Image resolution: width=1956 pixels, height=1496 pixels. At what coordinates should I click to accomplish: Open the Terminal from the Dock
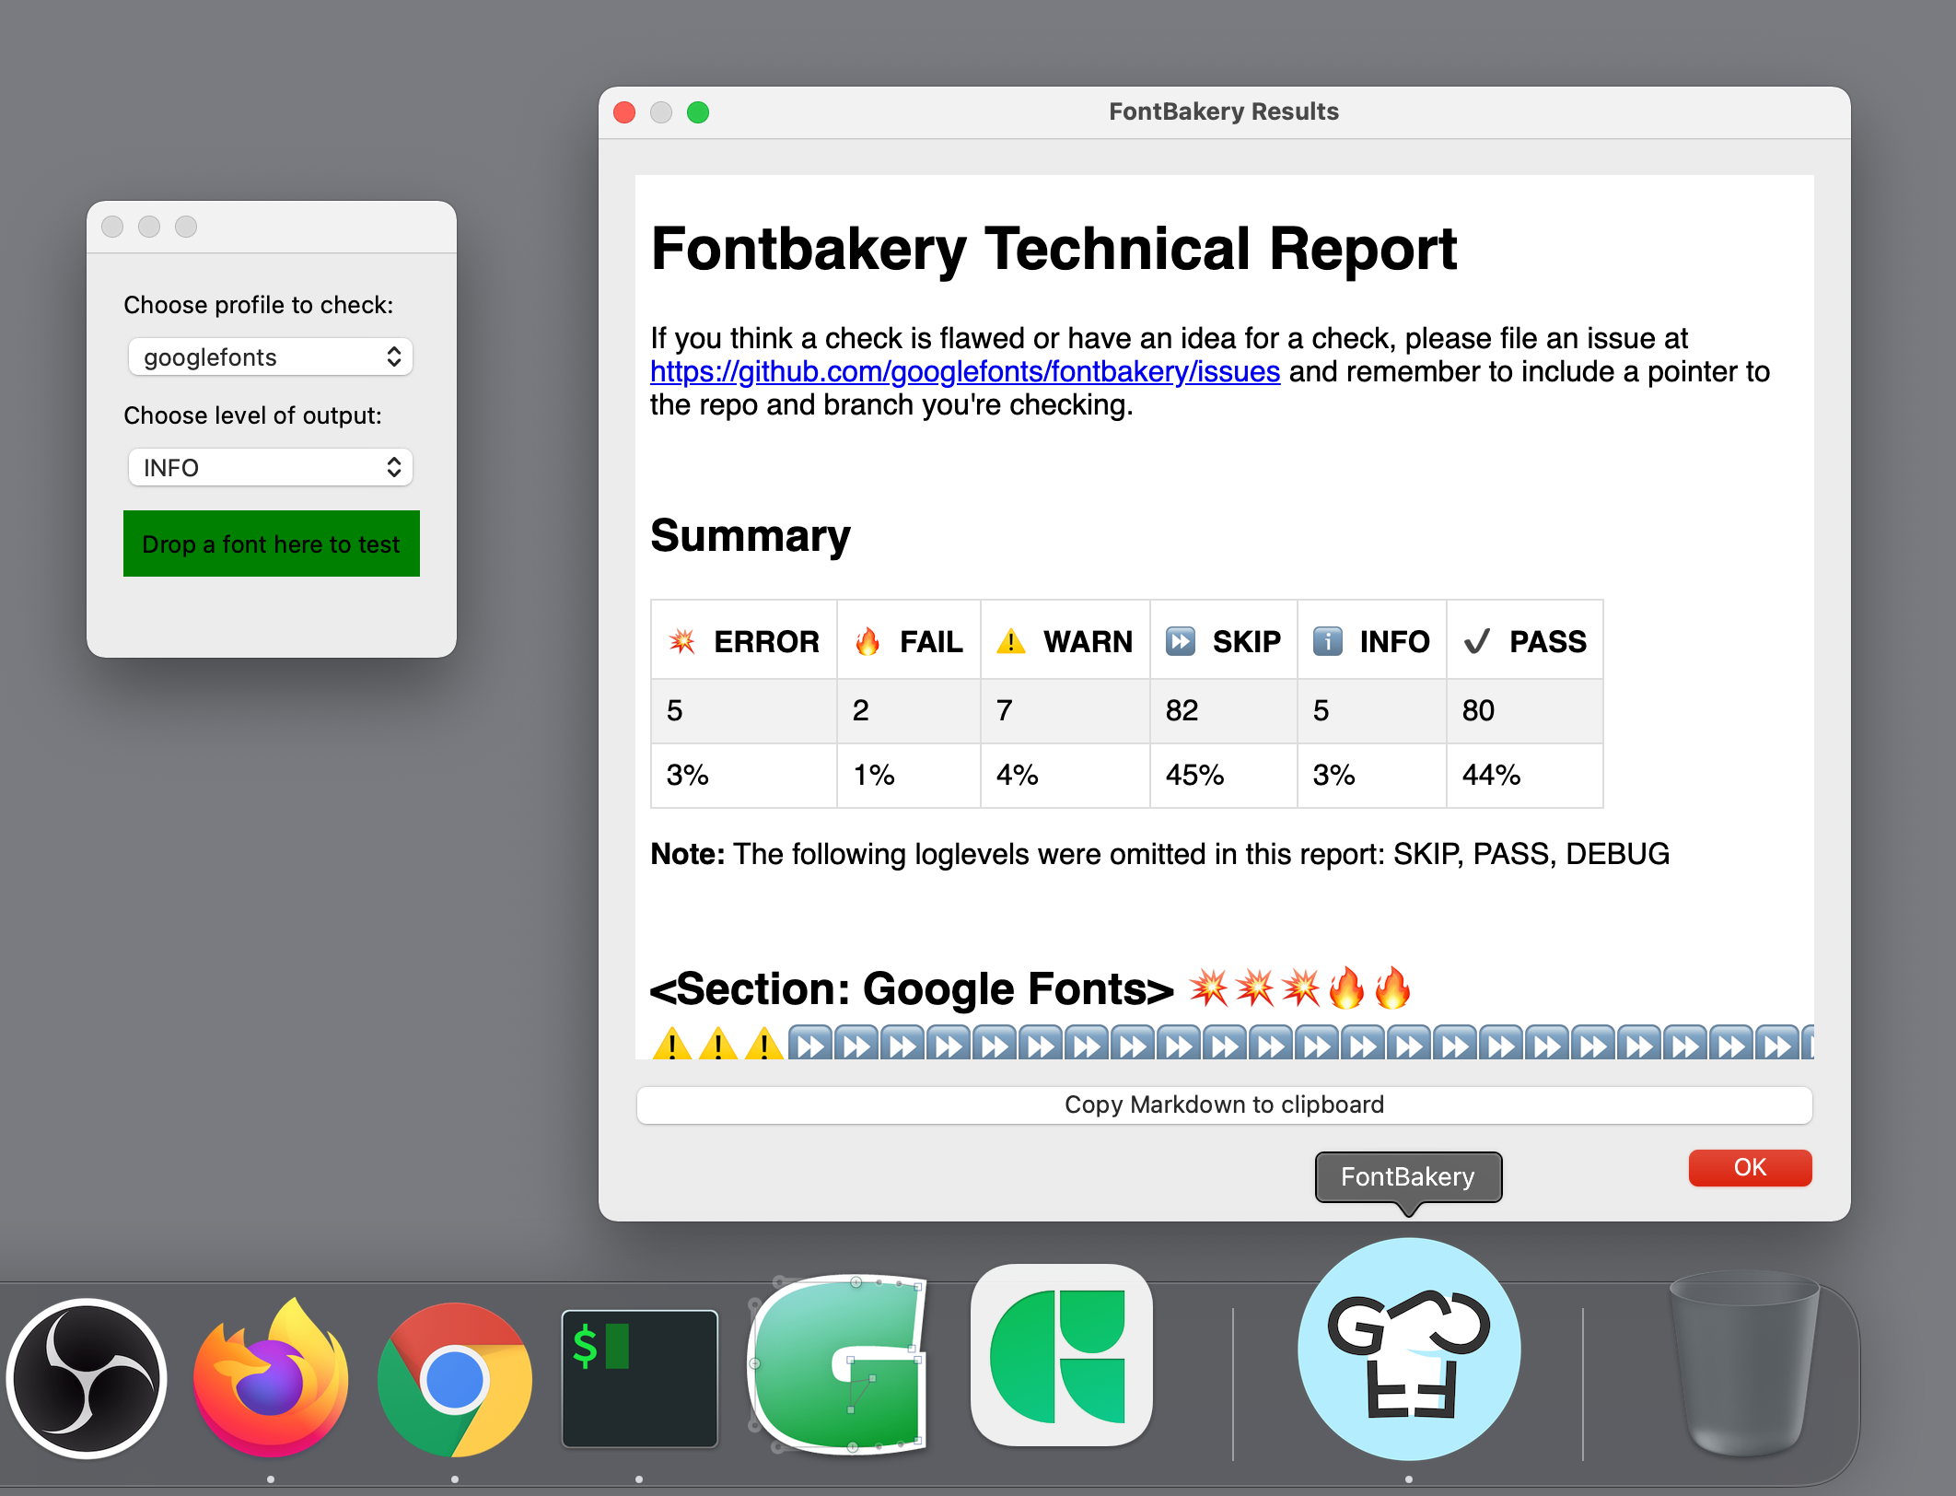638,1379
